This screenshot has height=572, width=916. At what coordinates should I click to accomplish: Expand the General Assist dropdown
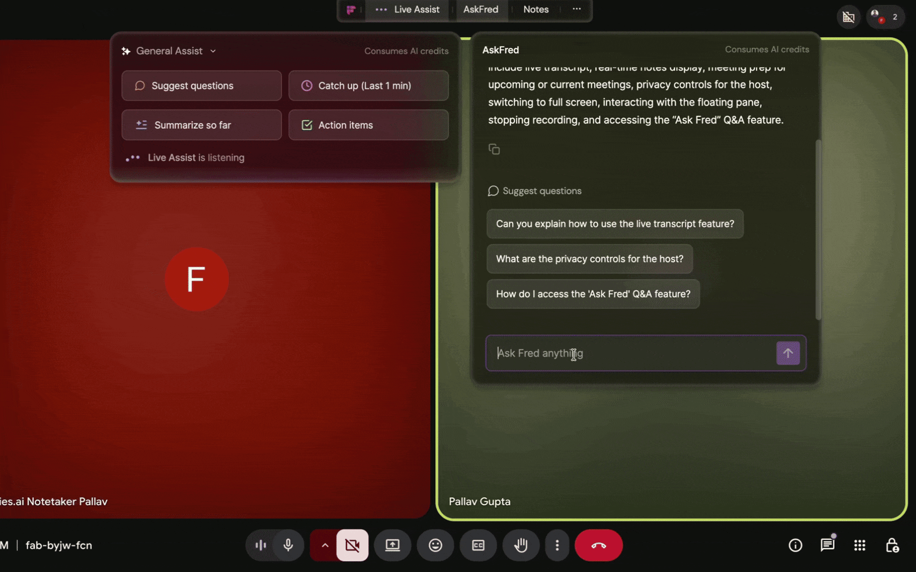(213, 51)
